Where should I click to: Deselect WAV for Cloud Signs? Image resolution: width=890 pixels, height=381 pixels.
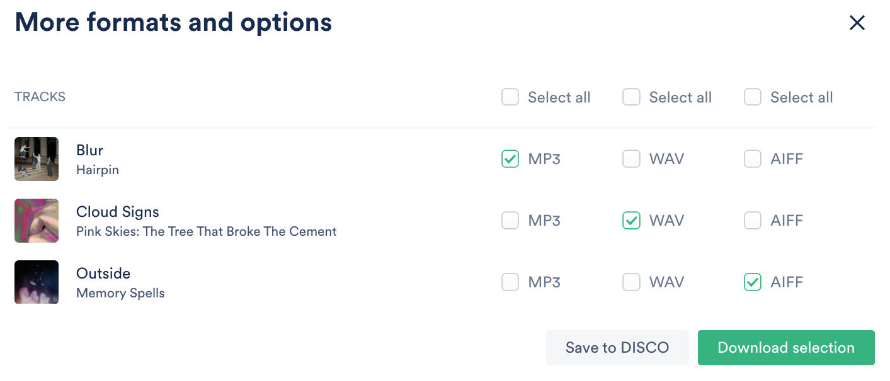[x=631, y=221]
